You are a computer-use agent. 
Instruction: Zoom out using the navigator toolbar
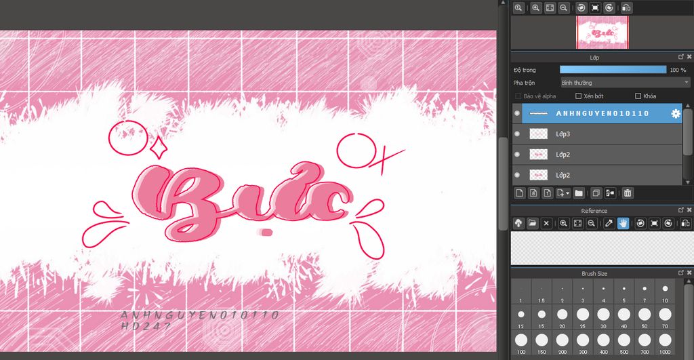pos(563,8)
